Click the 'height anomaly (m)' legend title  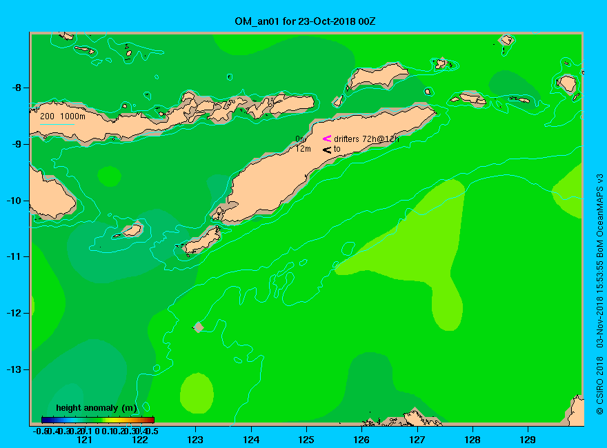pos(96,408)
